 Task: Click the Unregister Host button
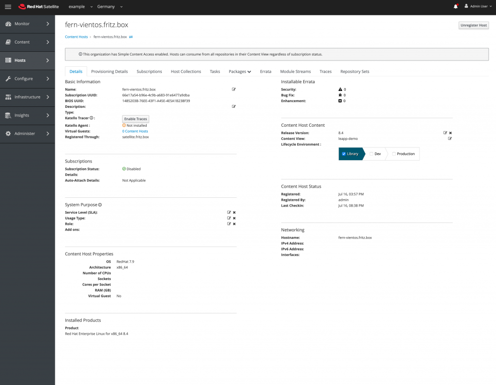[474, 25]
